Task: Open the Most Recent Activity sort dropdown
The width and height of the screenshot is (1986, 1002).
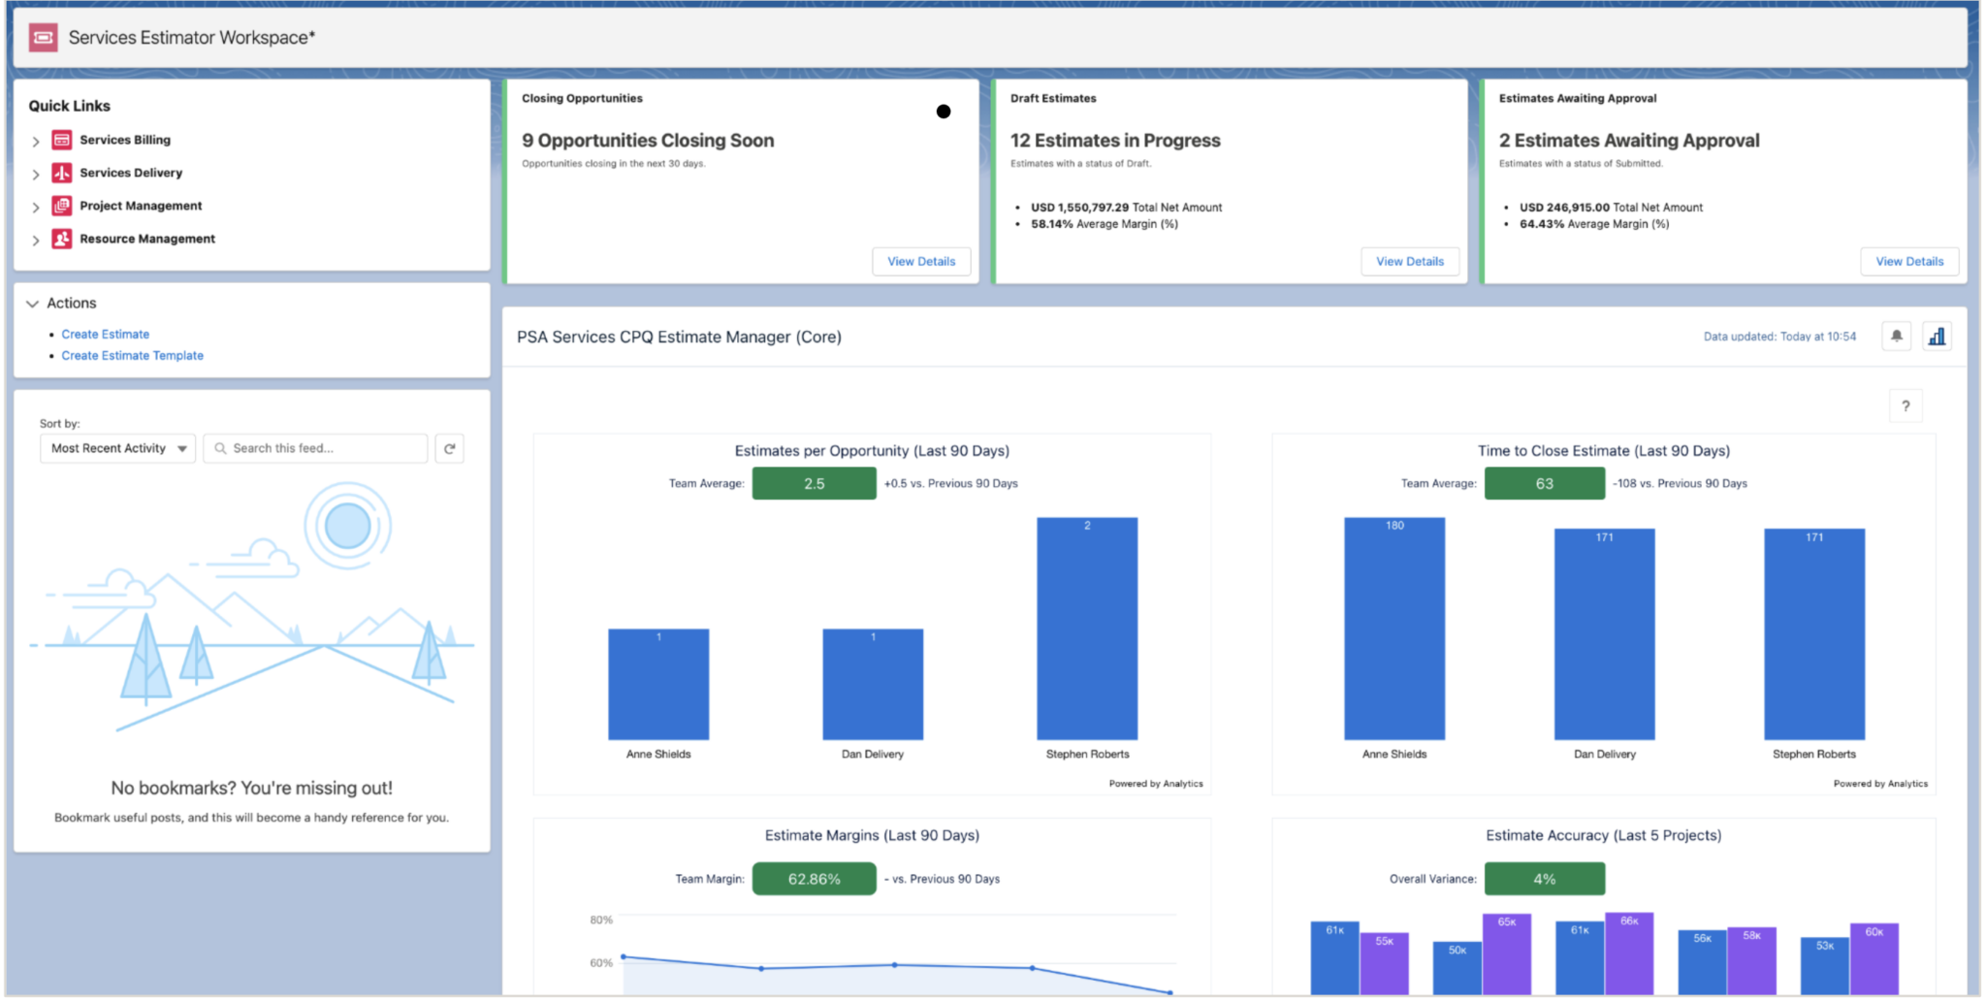Action: 116,448
